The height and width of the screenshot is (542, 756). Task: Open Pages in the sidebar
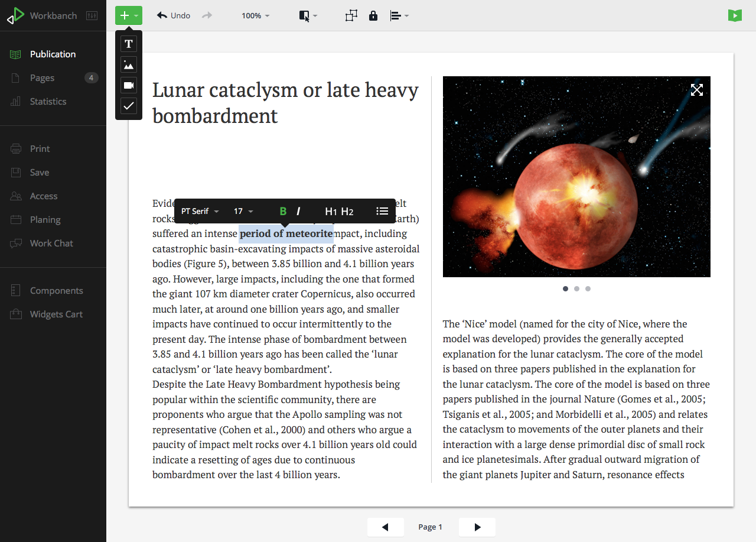tap(42, 78)
